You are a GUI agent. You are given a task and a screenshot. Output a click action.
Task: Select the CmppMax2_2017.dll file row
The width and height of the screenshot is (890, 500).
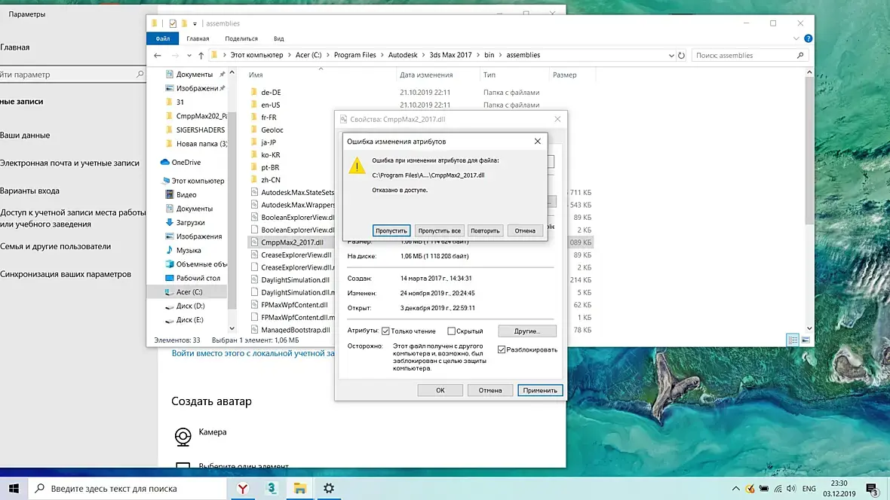point(293,242)
